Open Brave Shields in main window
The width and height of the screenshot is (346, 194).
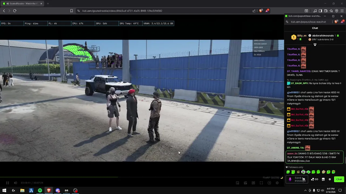[261, 11]
